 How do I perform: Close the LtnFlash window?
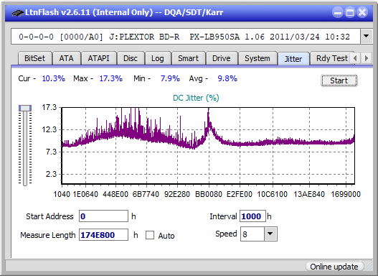click(x=362, y=12)
